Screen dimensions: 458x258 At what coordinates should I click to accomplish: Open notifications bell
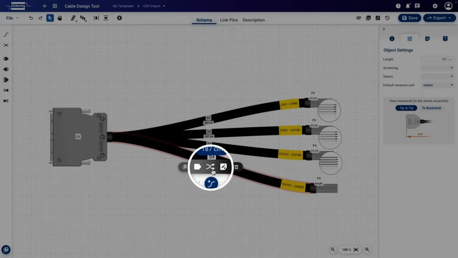coord(408,6)
